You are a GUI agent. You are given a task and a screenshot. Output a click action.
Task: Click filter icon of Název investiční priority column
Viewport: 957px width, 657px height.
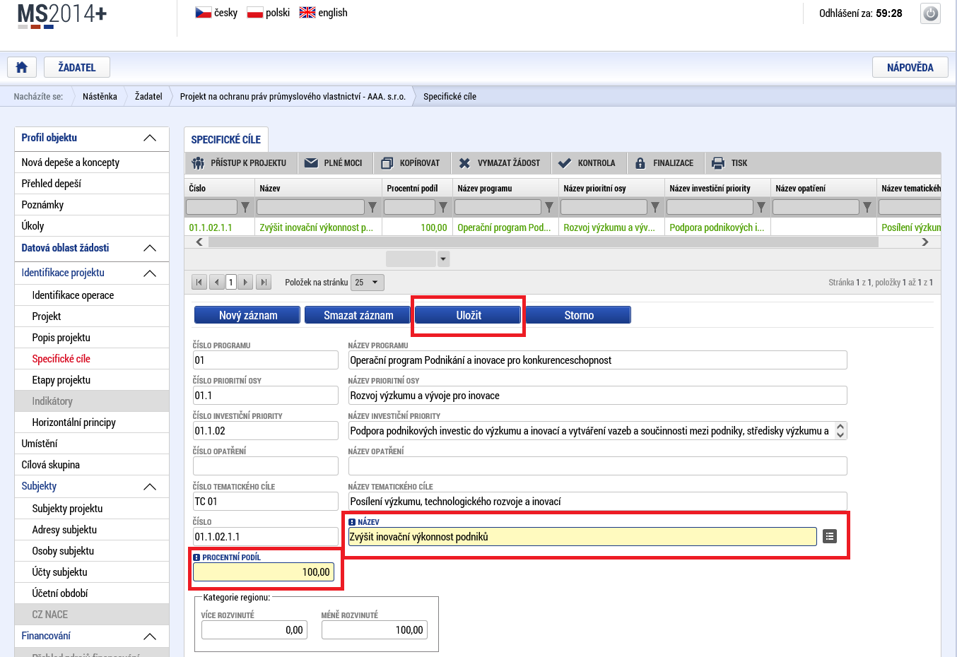[761, 207]
